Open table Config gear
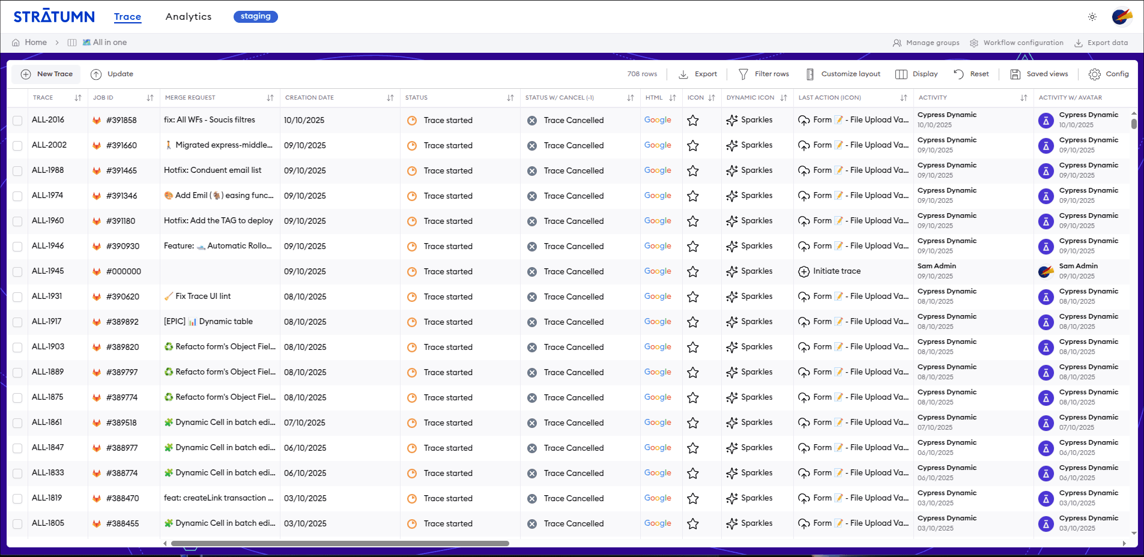The height and width of the screenshot is (557, 1144). 1095,74
